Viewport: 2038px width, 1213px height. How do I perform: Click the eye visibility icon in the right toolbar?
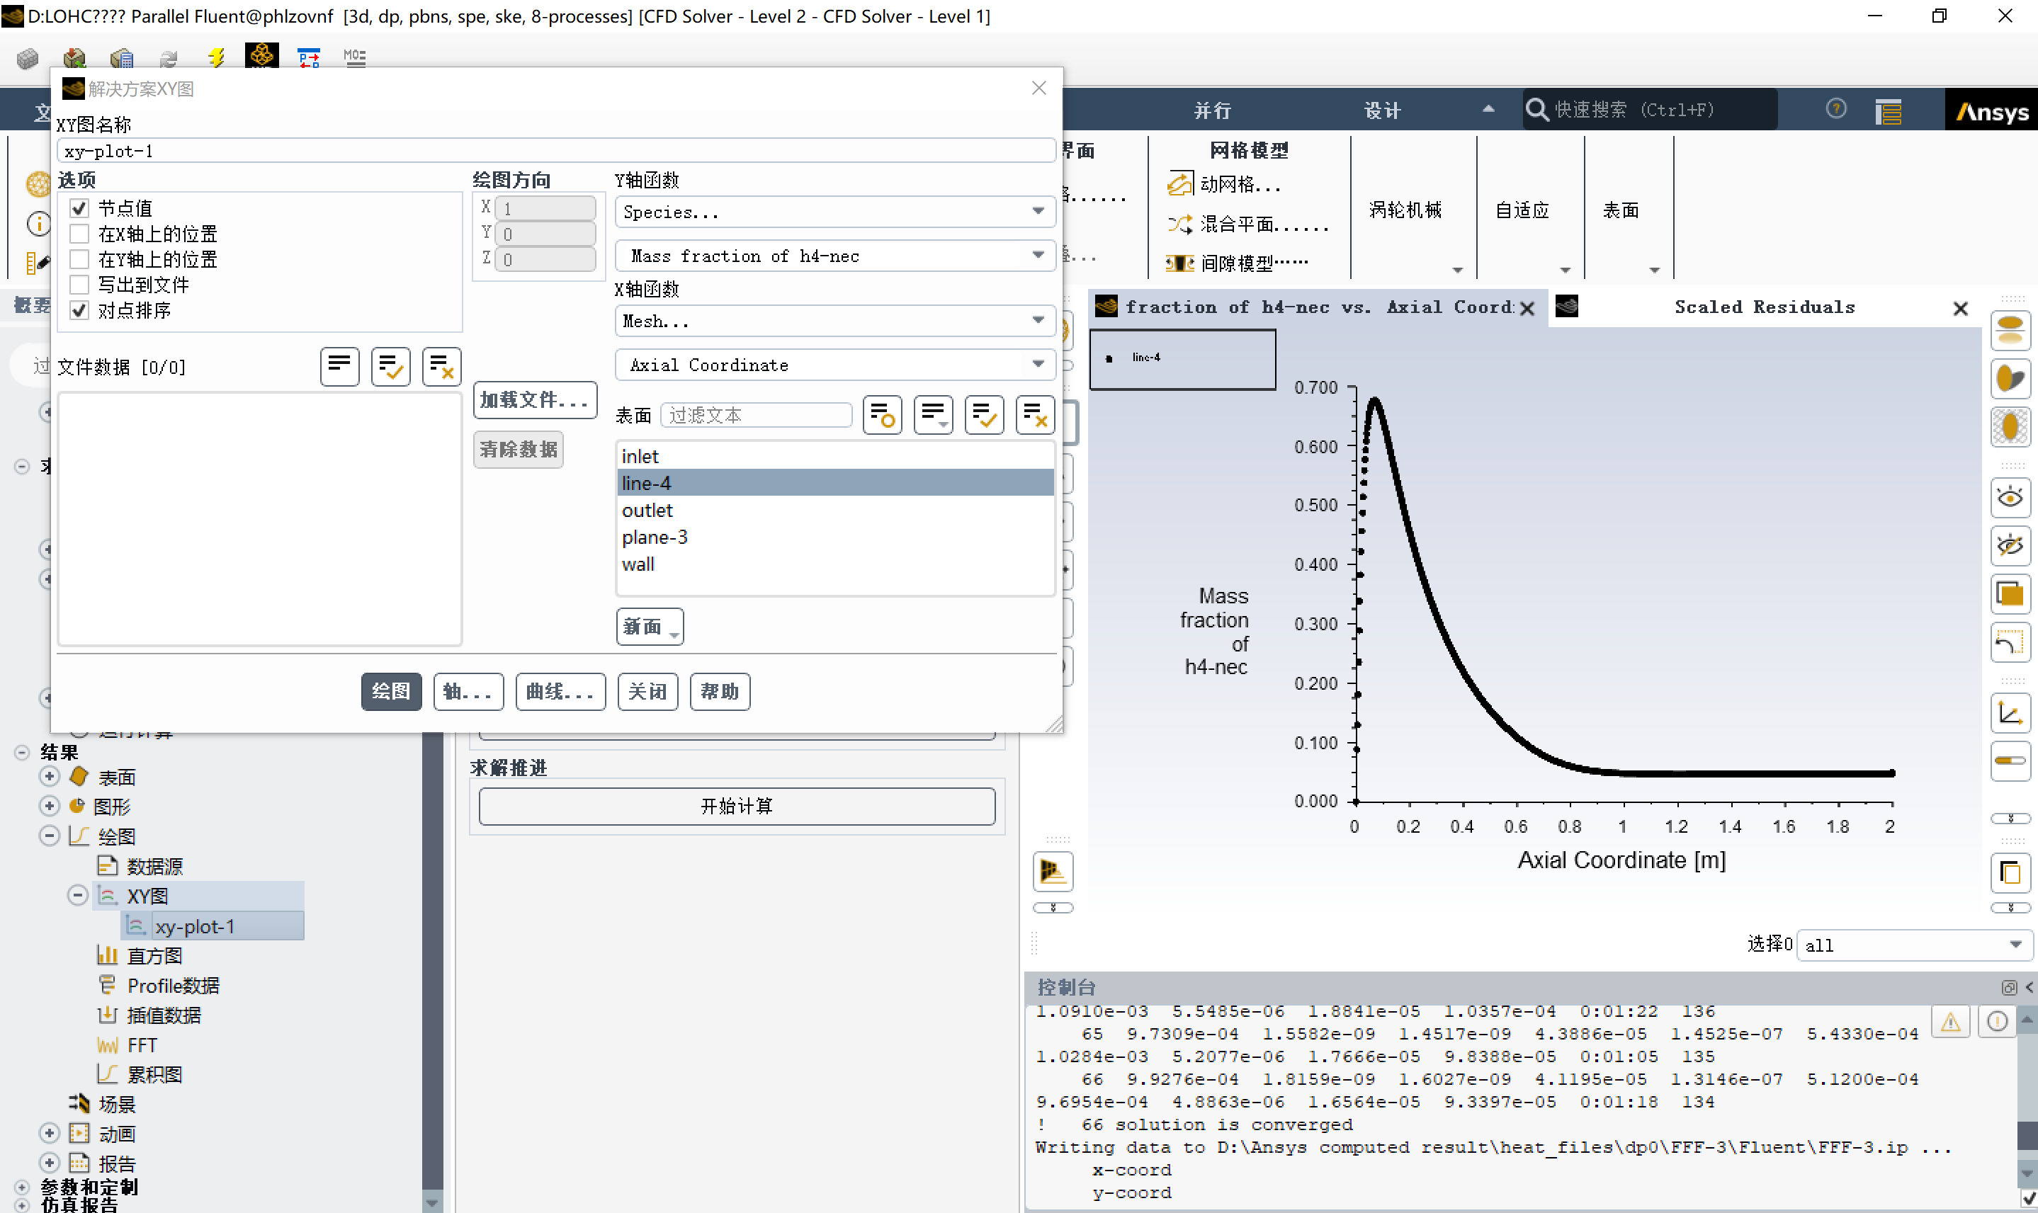pos(2010,497)
